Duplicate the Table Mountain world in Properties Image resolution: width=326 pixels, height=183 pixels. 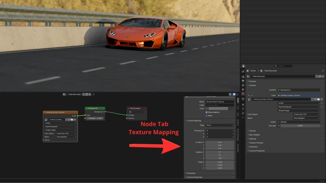[x=320, y=76]
